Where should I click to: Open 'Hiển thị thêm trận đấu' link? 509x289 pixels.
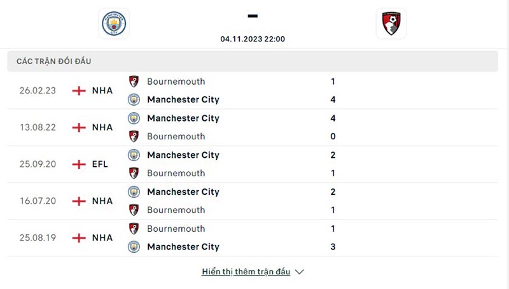pos(246,272)
